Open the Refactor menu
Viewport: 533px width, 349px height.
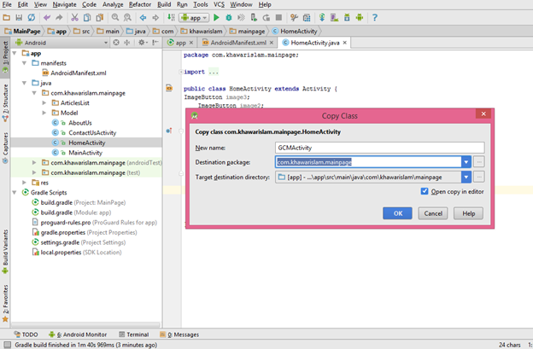coord(139,4)
